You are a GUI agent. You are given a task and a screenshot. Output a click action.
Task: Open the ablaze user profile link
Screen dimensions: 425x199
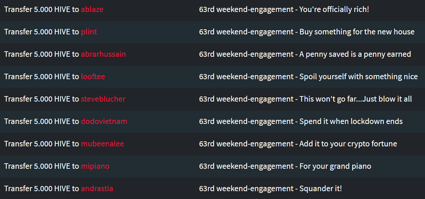point(92,9)
